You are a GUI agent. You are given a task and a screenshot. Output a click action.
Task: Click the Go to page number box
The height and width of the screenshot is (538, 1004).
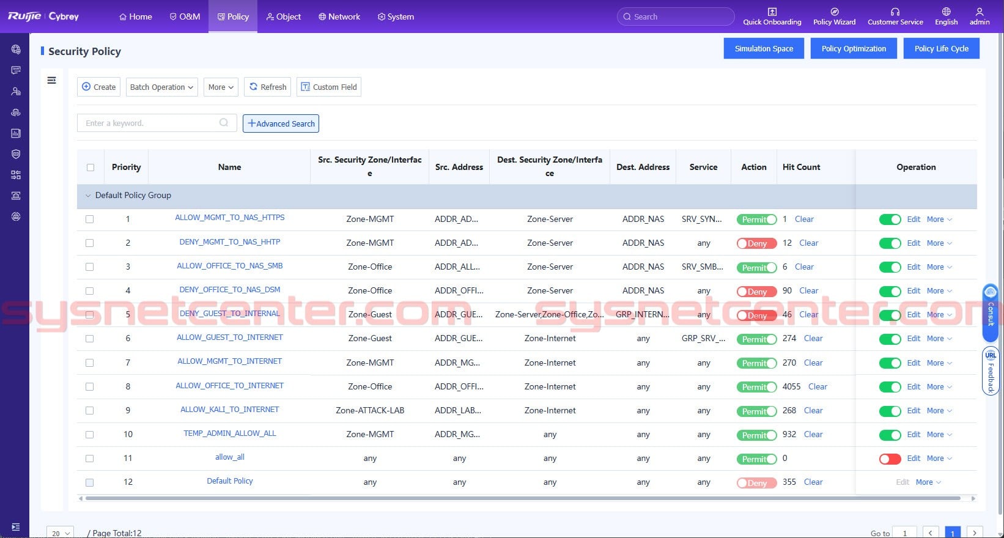coord(905,533)
